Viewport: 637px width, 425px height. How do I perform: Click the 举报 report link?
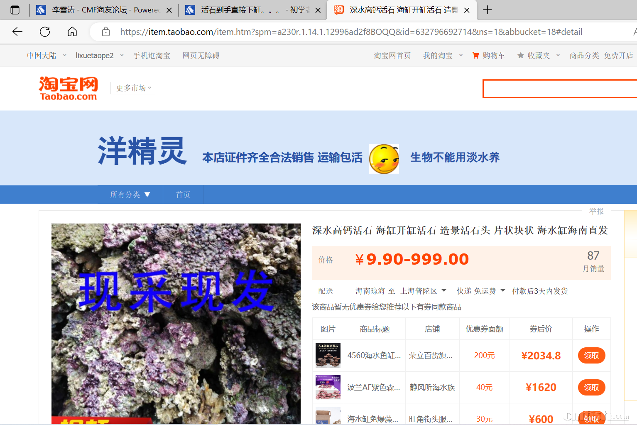[596, 211]
